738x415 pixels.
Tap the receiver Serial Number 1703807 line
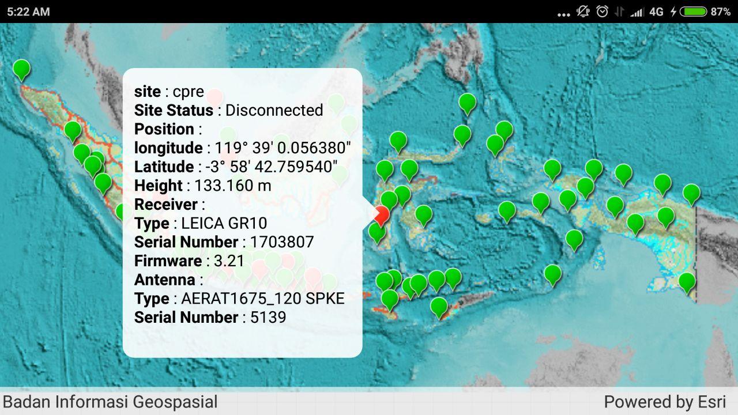(x=224, y=242)
